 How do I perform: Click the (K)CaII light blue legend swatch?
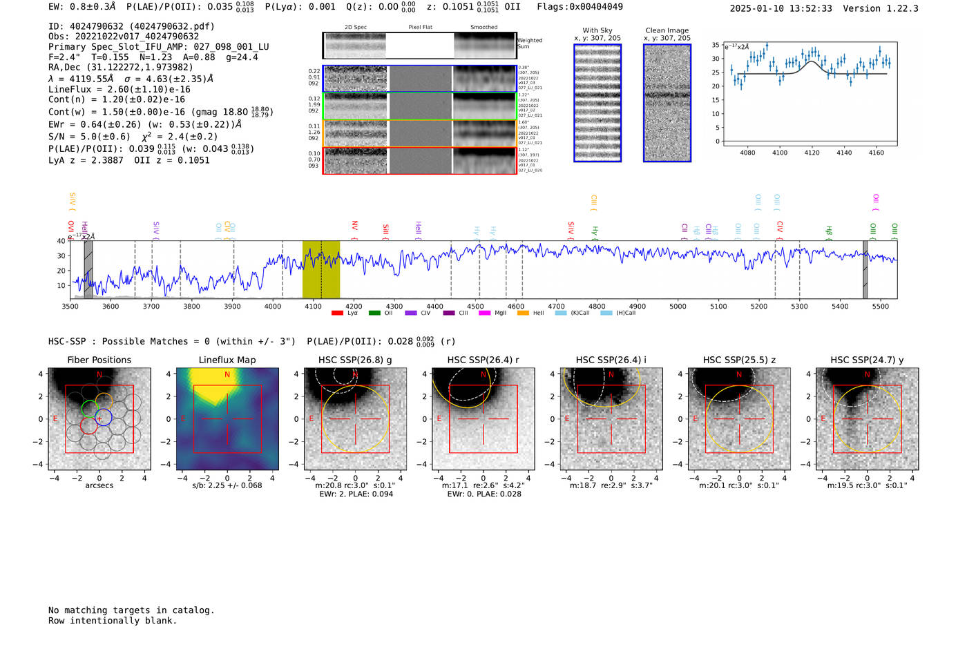(x=561, y=313)
